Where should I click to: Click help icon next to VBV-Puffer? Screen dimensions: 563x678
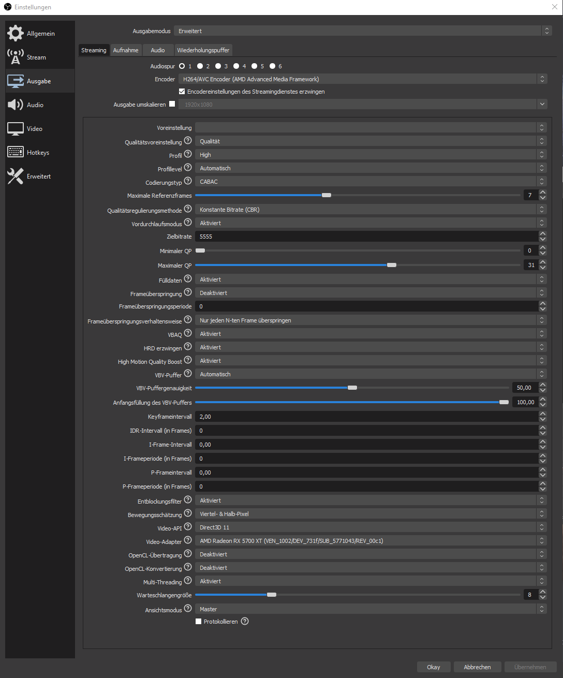click(188, 373)
